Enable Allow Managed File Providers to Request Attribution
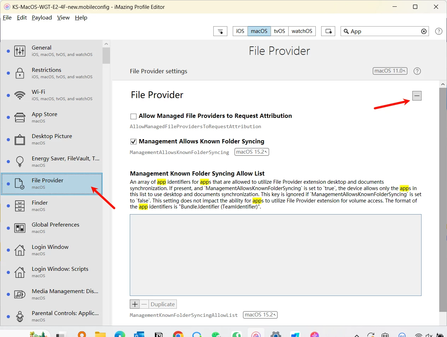Screen dimensions: 447x337 coord(133,116)
